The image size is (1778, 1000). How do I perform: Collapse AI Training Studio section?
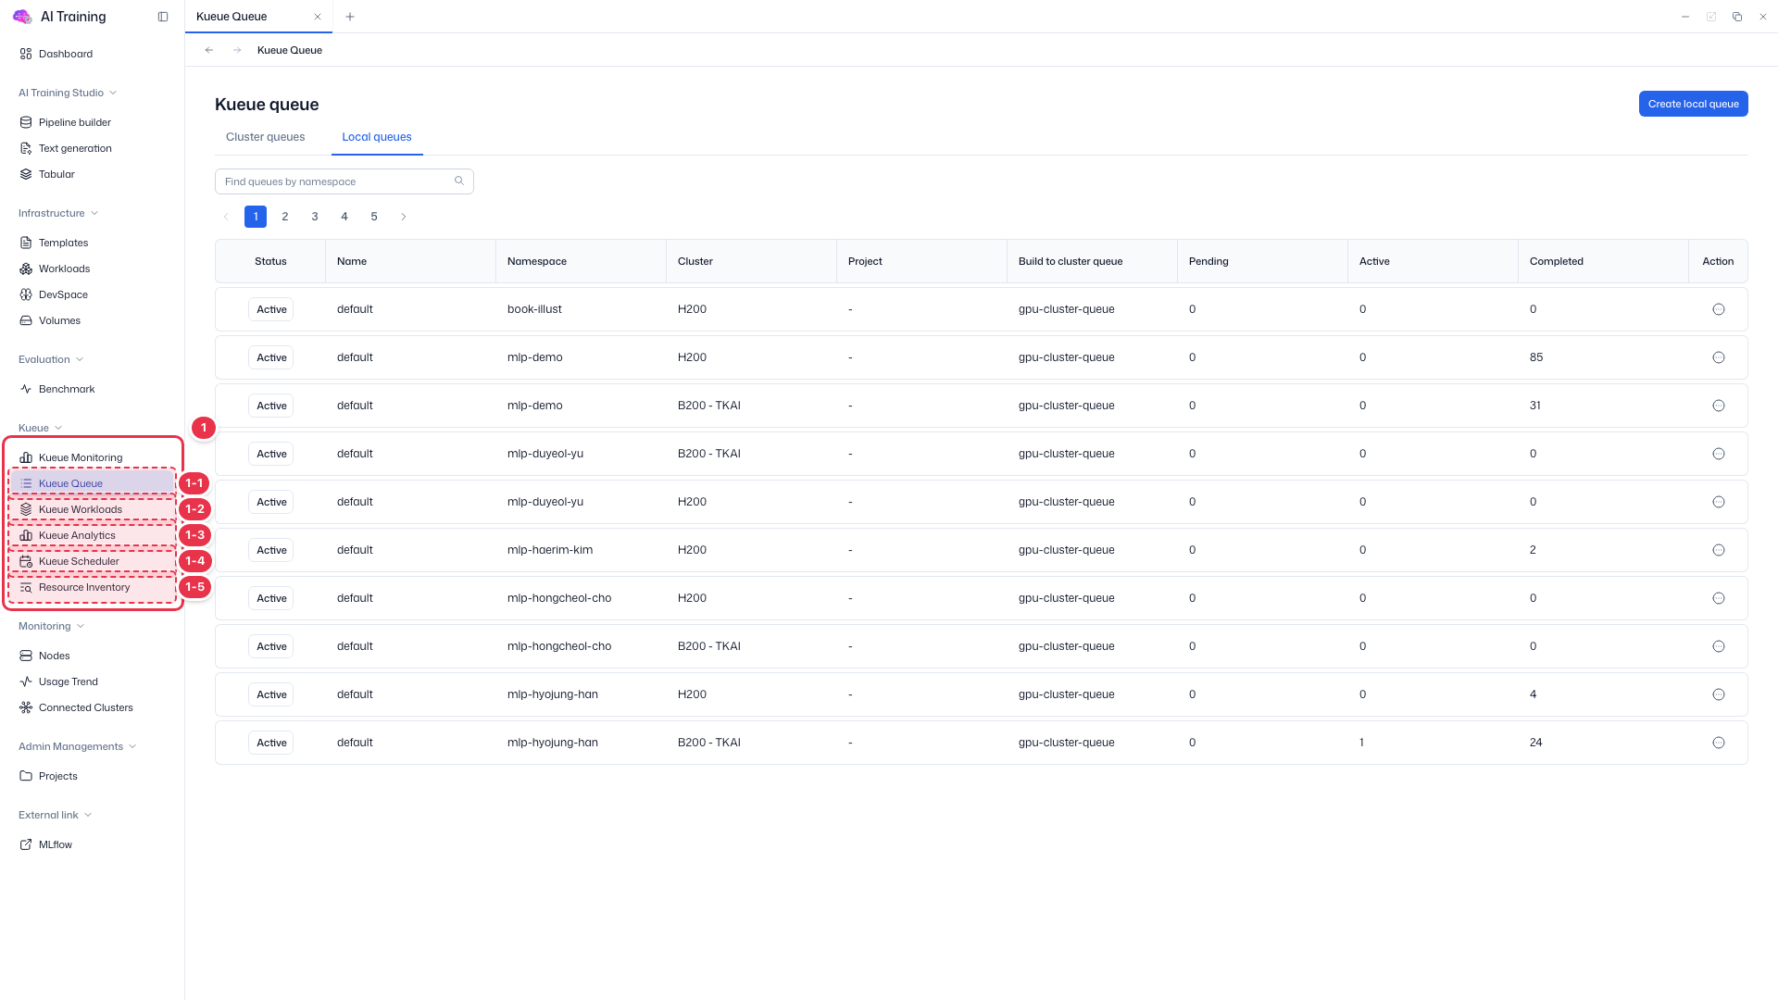(x=68, y=93)
